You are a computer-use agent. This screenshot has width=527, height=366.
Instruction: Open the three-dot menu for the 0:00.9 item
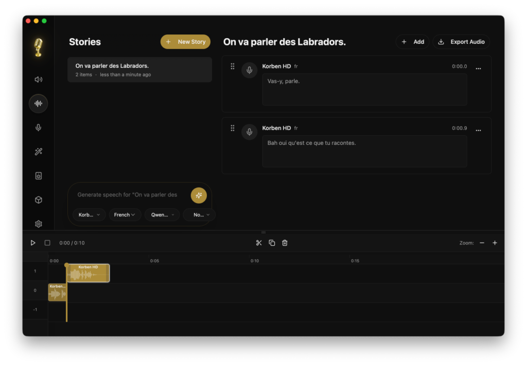(478, 130)
